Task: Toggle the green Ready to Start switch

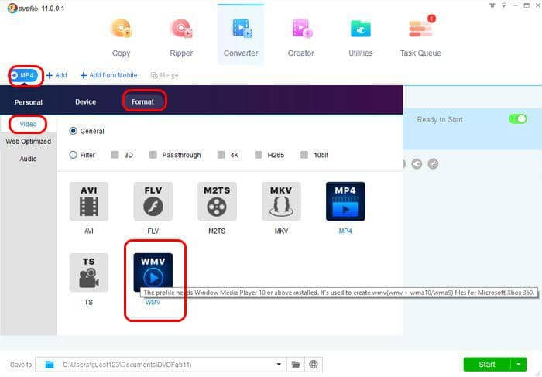Action: coord(517,119)
